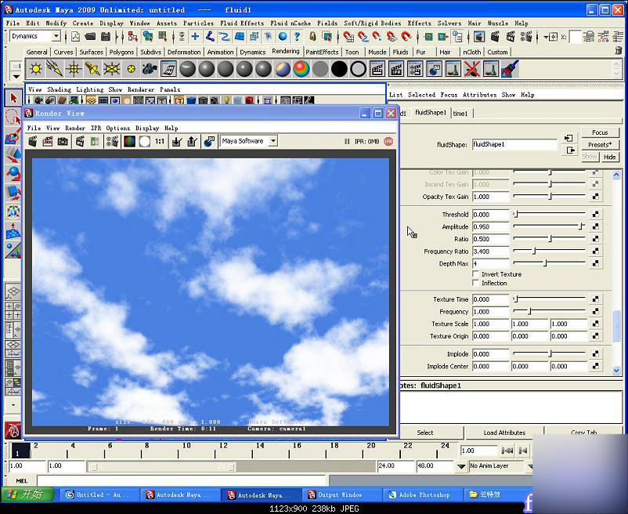Open the Render menu in Render View
Image resolution: width=628 pixels, height=514 pixels.
[75, 128]
